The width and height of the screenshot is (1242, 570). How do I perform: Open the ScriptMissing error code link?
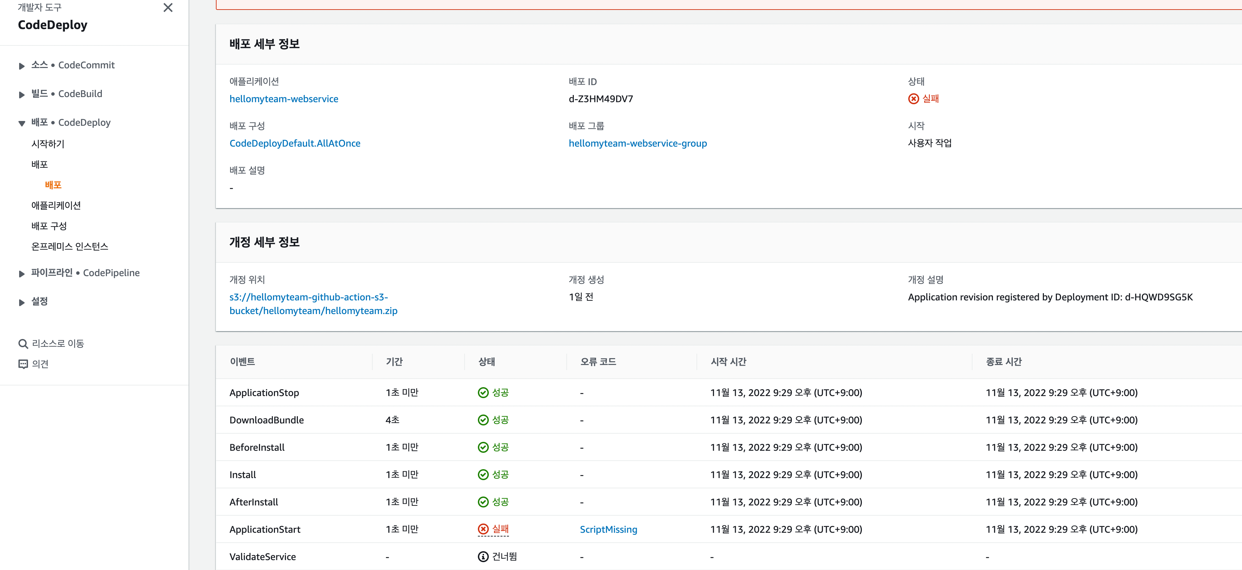pyautogui.click(x=608, y=529)
